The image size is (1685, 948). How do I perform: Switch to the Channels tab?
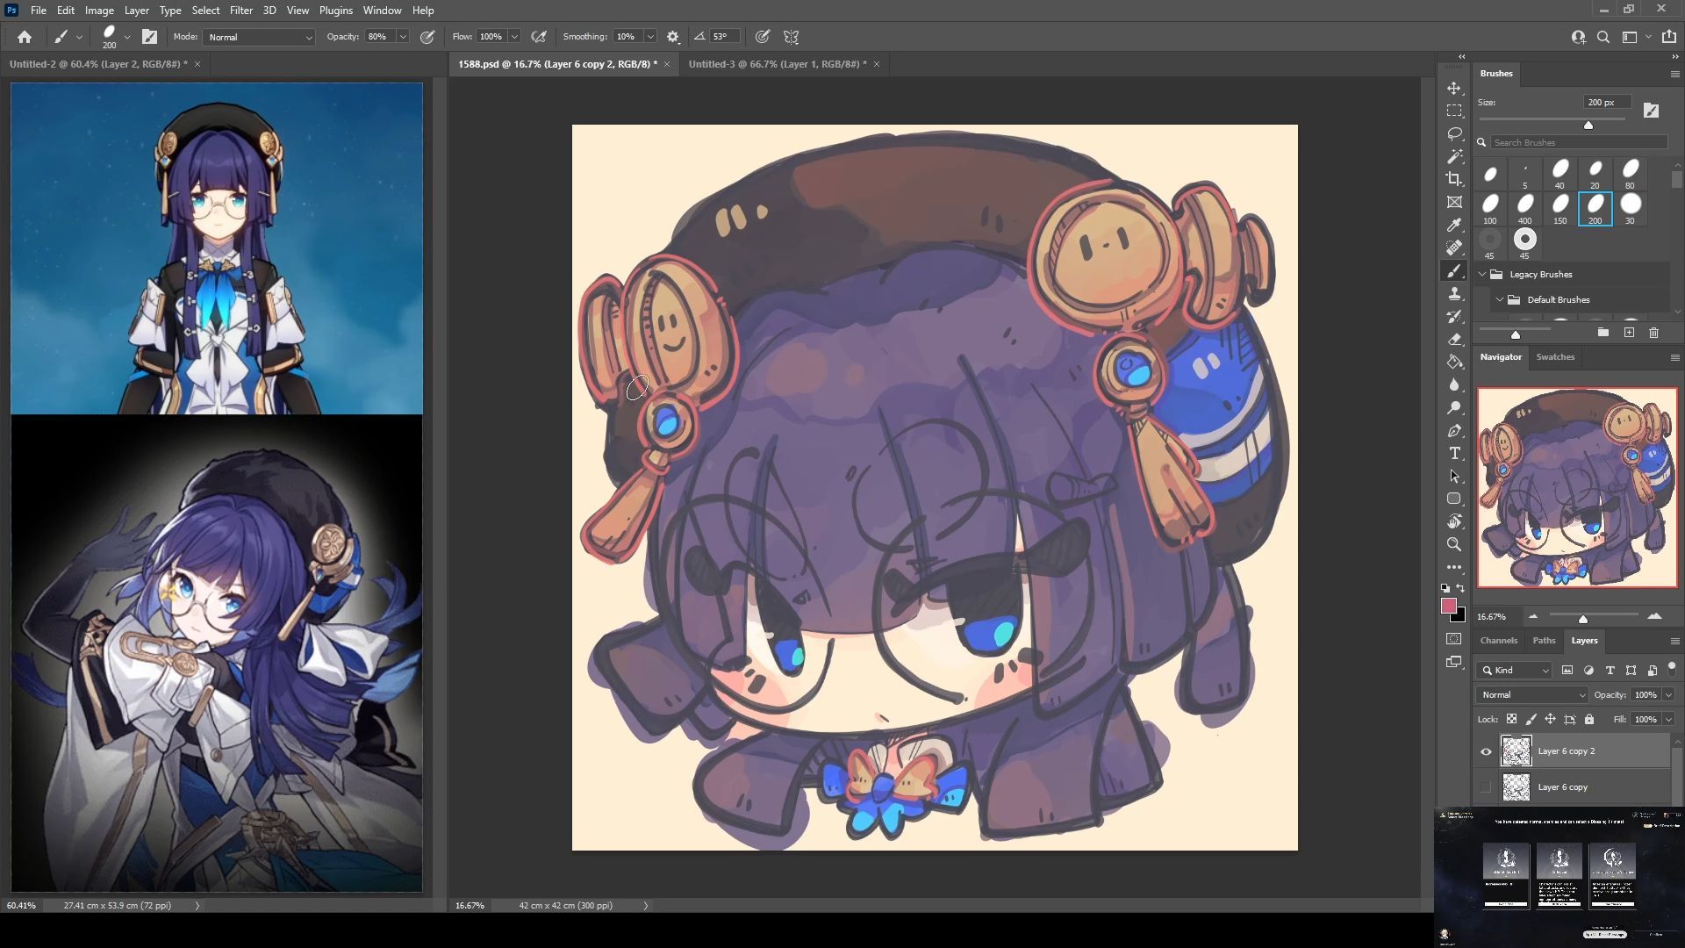[x=1499, y=641]
